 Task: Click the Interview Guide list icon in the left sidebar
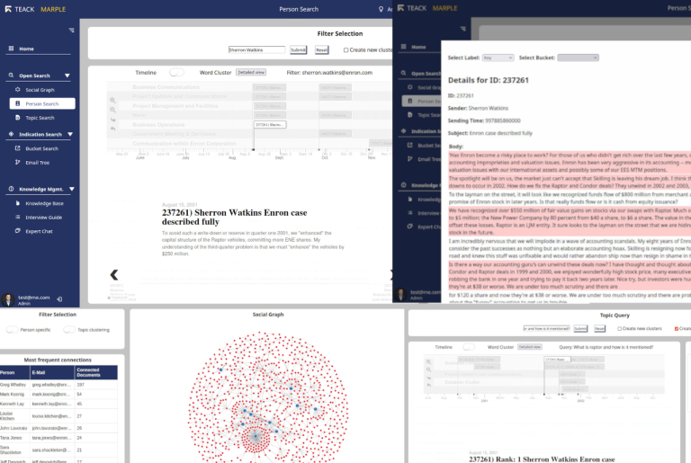pyautogui.click(x=18, y=217)
